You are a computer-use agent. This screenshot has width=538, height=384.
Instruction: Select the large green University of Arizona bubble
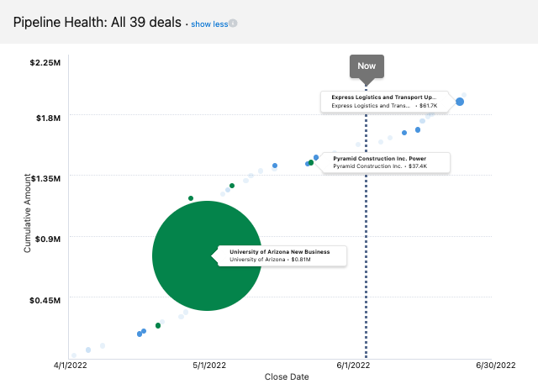tap(207, 255)
